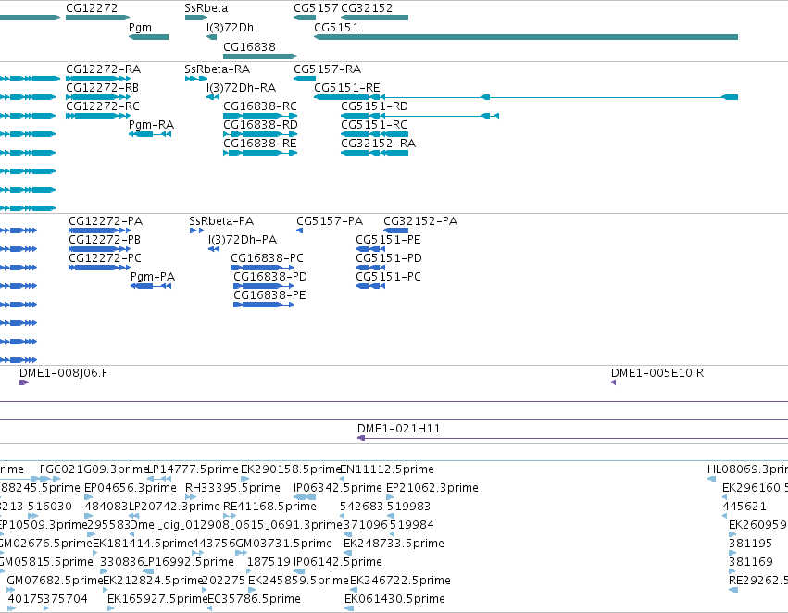
Task: Click EST EK245859.5prime
Action: tap(252, 591)
